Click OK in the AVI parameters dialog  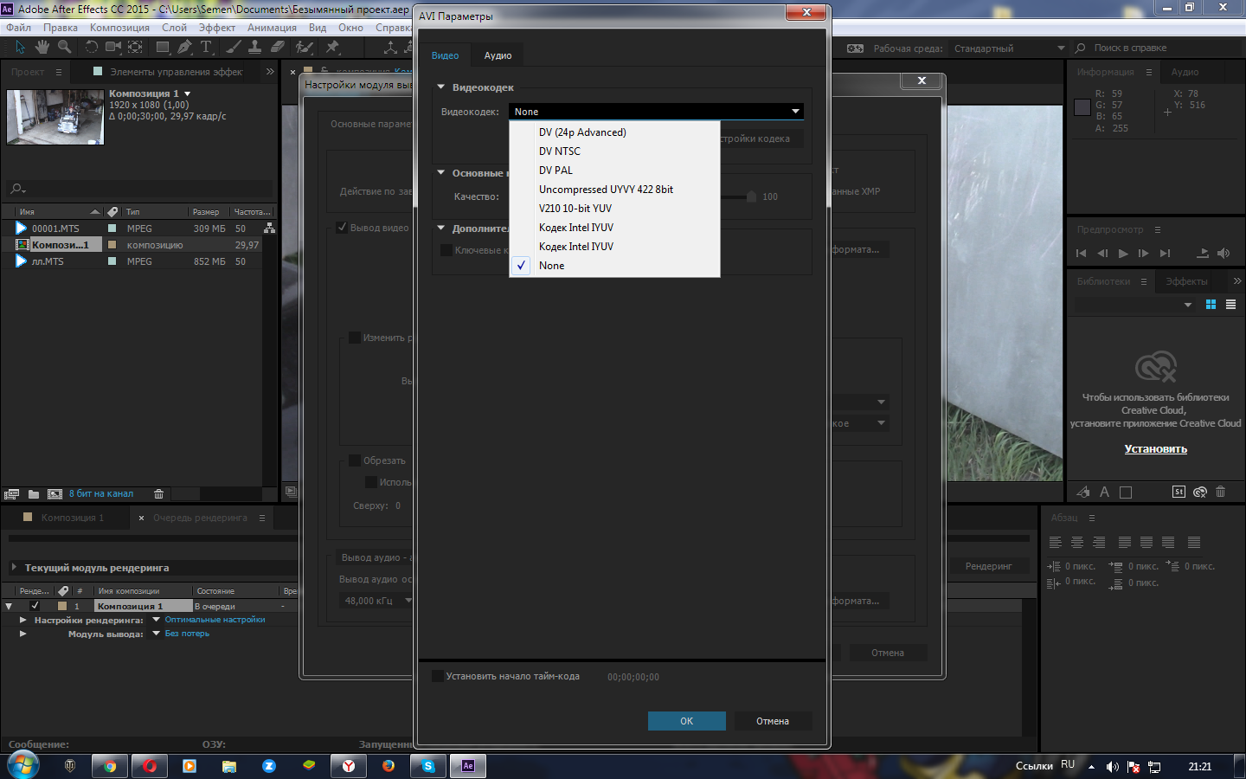(686, 721)
